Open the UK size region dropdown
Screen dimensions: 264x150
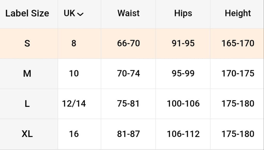(x=74, y=14)
